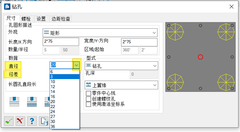
Task: Collapse the 直径 dropdown arrow
Action: pyautogui.click(x=76, y=65)
